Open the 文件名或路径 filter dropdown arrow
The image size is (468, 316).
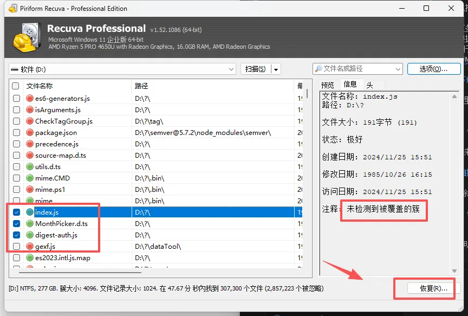(398, 69)
